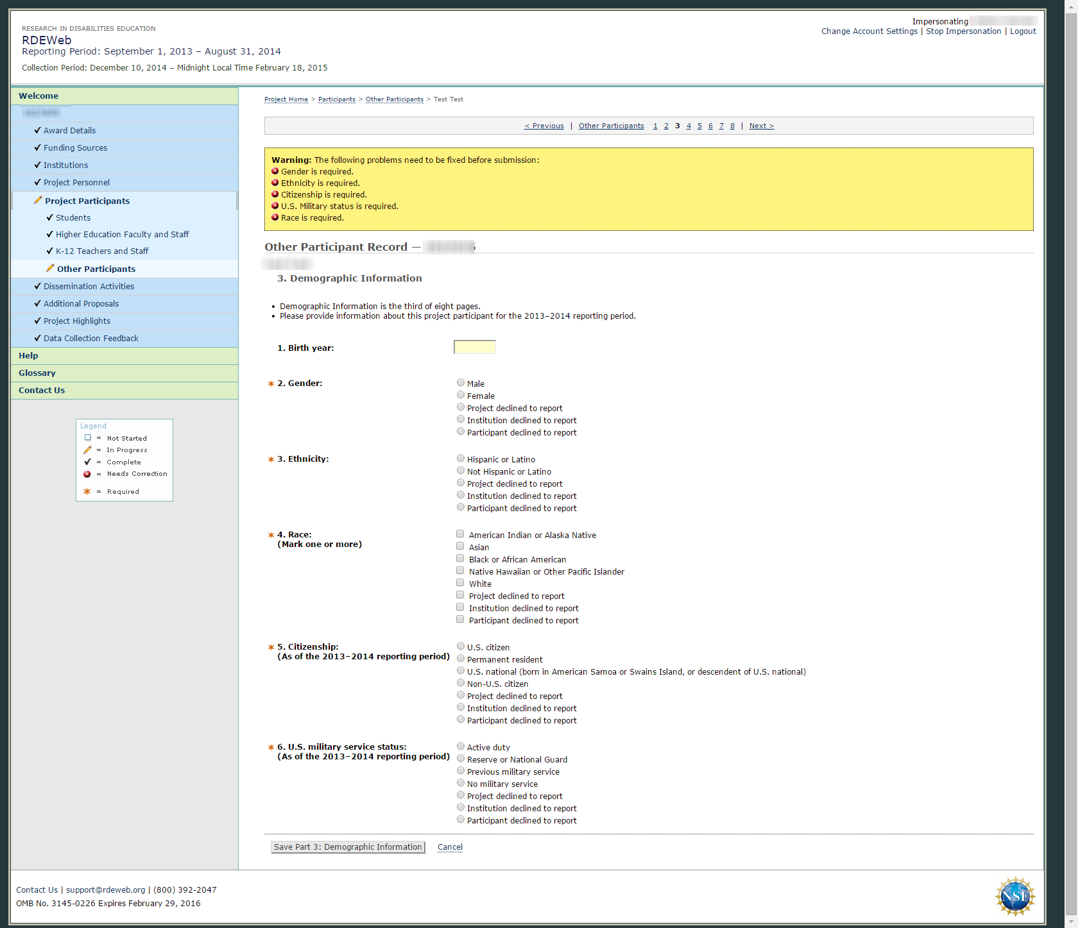The image size is (1078, 928).
Task: Click the Next page link
Action: click(761, 126)
